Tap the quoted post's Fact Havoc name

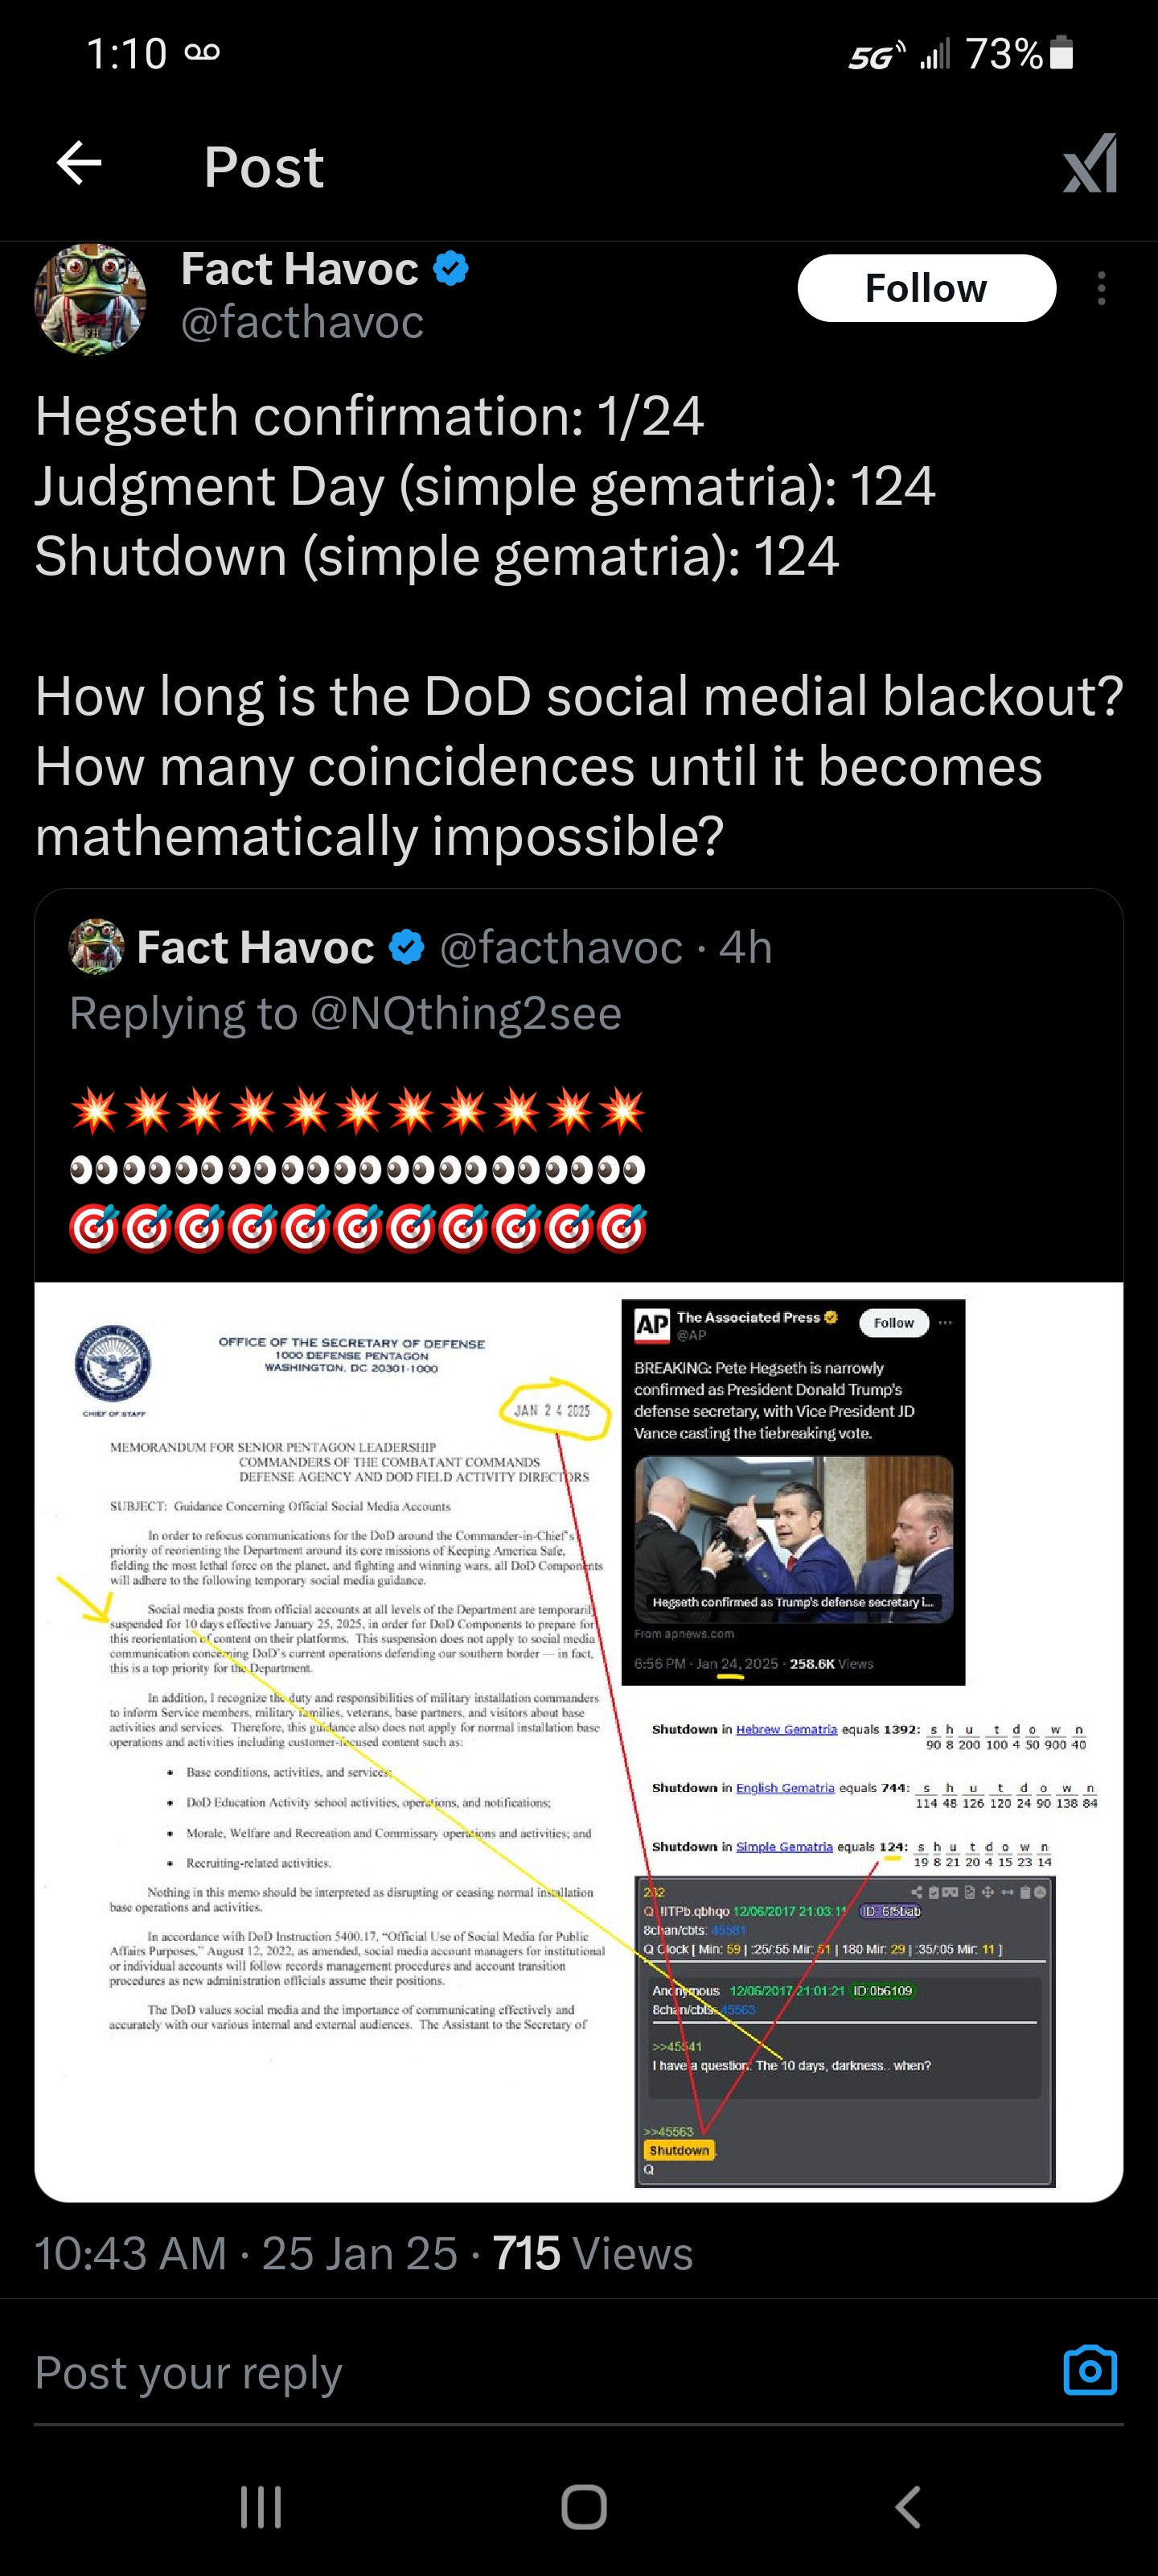click(255, 947)
